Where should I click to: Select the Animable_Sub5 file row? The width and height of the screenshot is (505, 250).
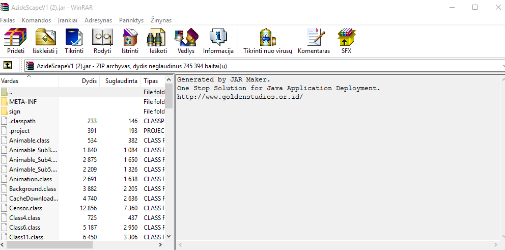(82, 170)
